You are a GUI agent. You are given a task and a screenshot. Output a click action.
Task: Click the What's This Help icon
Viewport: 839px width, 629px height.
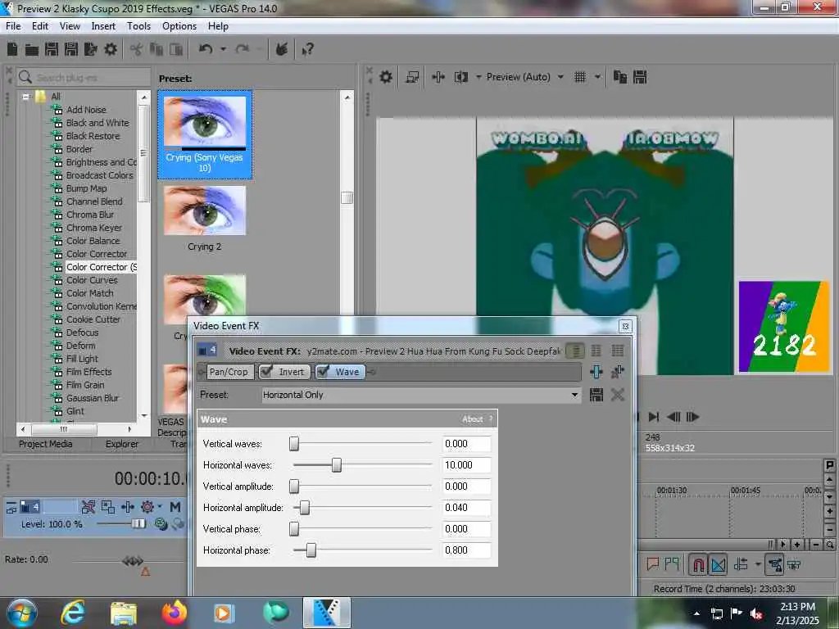pos(308,50)
